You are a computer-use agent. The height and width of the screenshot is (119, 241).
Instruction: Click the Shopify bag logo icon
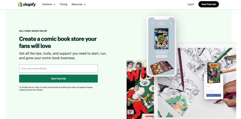(20, 4)
